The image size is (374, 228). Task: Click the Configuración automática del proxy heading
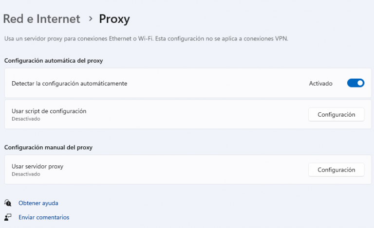point(53,61)
